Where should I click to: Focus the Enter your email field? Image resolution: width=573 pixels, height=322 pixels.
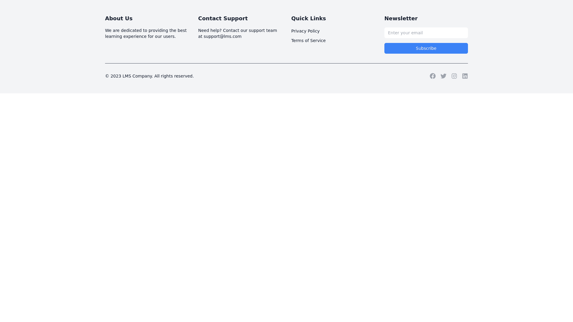[x=426, y=33]
